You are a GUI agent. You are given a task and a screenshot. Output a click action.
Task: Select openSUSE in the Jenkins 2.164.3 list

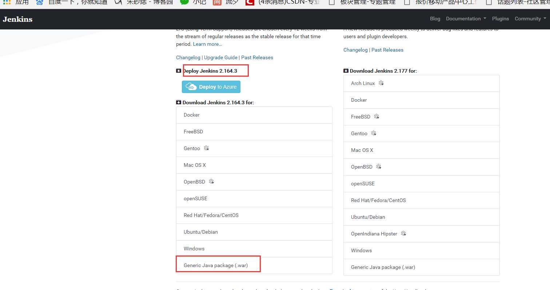[x=254, y=198]
